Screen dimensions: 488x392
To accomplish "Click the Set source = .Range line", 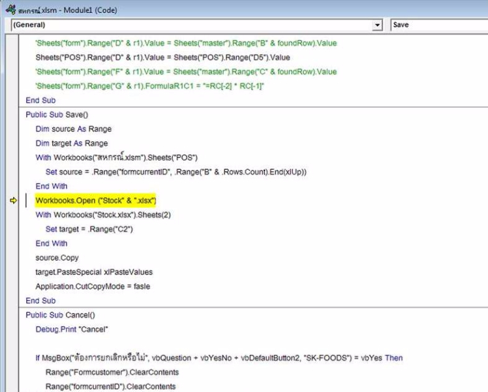I will [x=175, y=172].
